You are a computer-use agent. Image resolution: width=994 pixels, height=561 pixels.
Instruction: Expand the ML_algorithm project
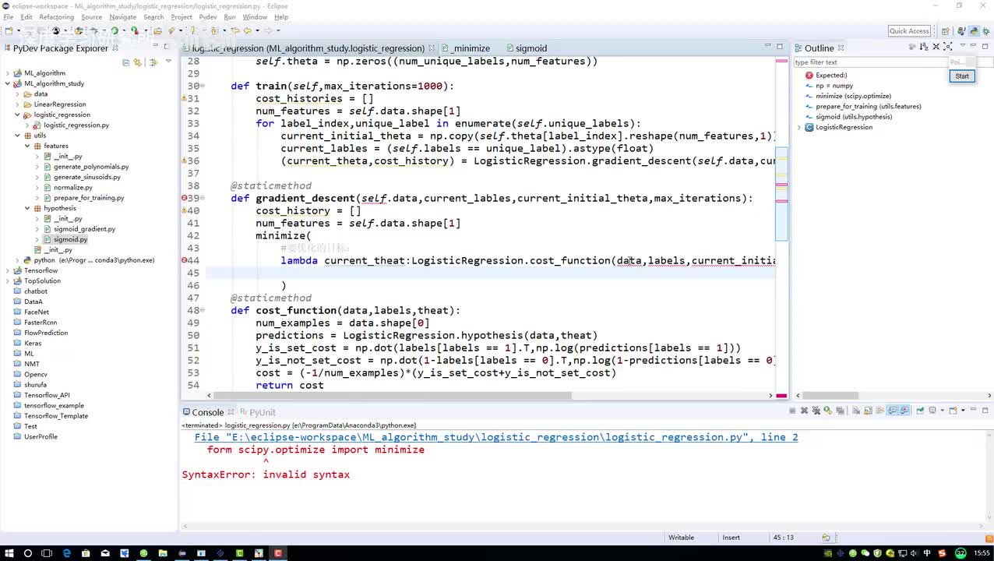8,73
